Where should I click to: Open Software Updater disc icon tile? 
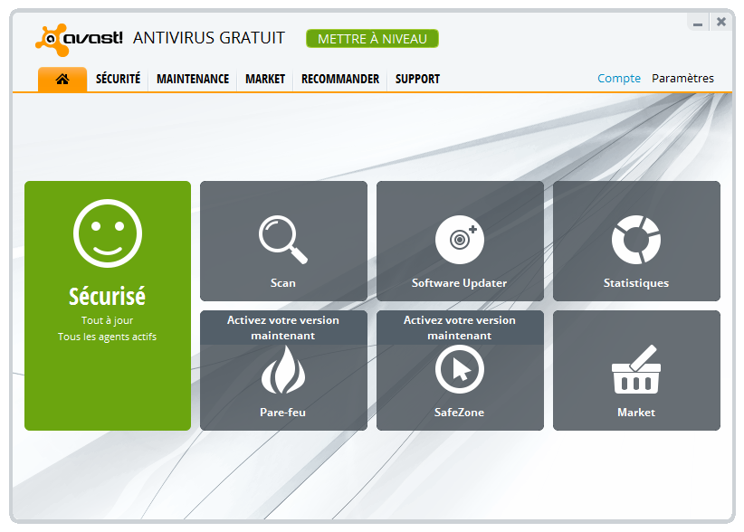pyautogui.click(x=460, y=241)
